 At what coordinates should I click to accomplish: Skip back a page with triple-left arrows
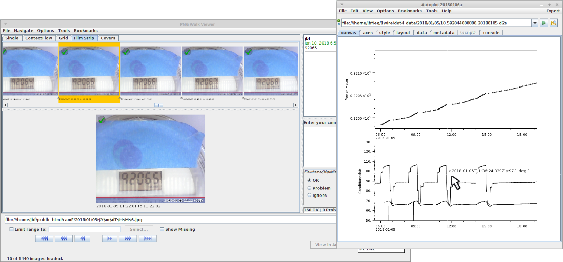coord(64,238)
